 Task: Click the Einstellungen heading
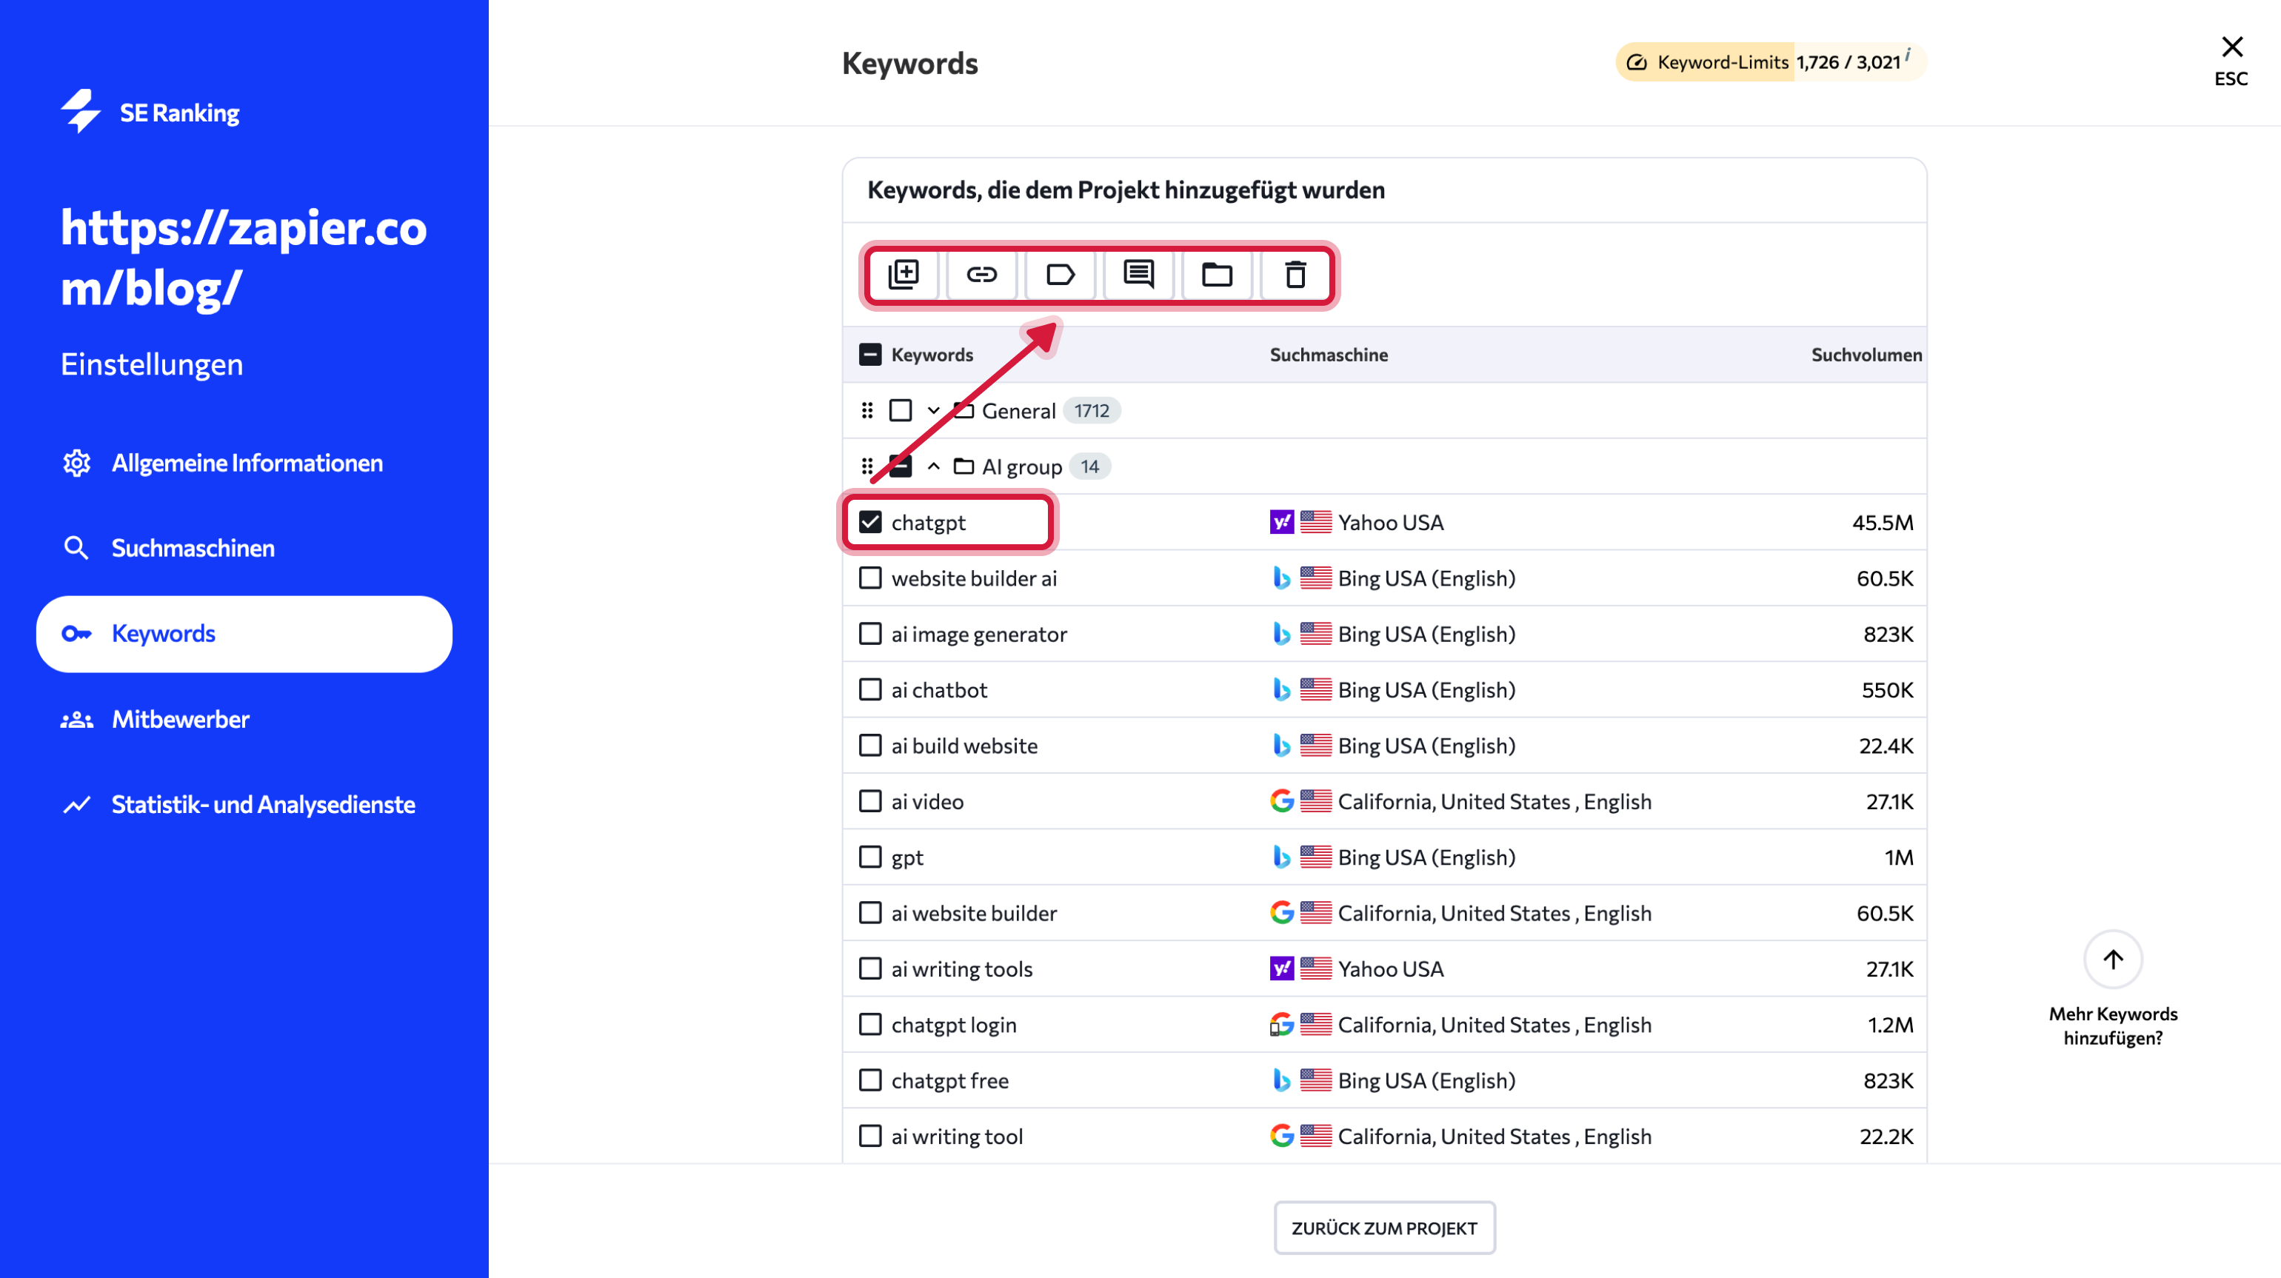(x=151, y=364)
